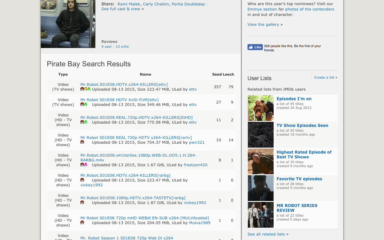Screen dimensions: 384x240
Task: Open 720p mHD WEBdl MULVAcoded torrent link
Action: pos(145,218)
